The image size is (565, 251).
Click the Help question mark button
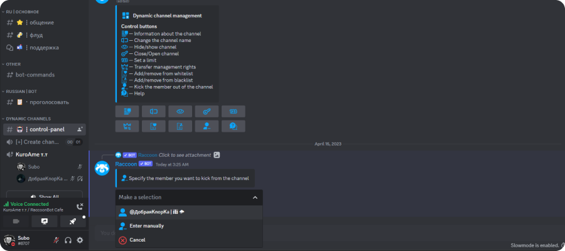coord(233,126)
